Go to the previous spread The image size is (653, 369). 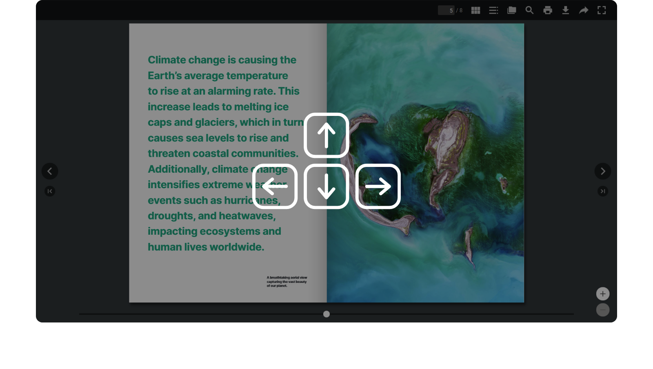50,171
